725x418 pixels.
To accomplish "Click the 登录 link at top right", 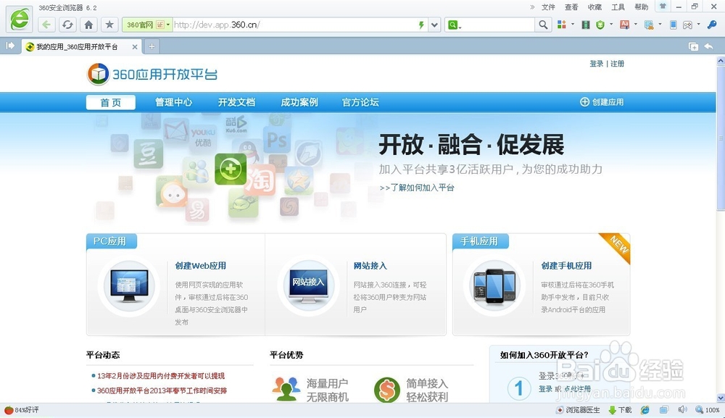I will (x=597, y=64).
